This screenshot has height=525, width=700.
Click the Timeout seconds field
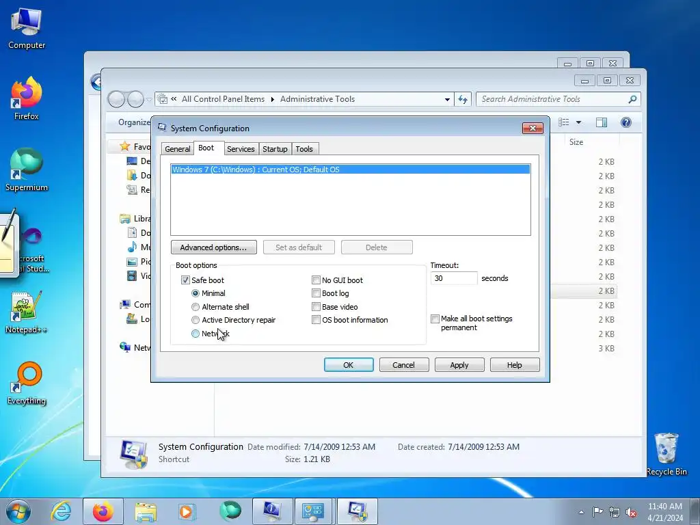[x=454, y=278]
